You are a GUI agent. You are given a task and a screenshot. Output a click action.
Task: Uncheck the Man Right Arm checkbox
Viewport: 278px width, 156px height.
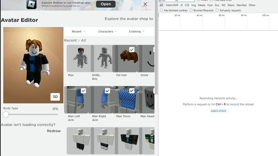click(x=107, y=91)
